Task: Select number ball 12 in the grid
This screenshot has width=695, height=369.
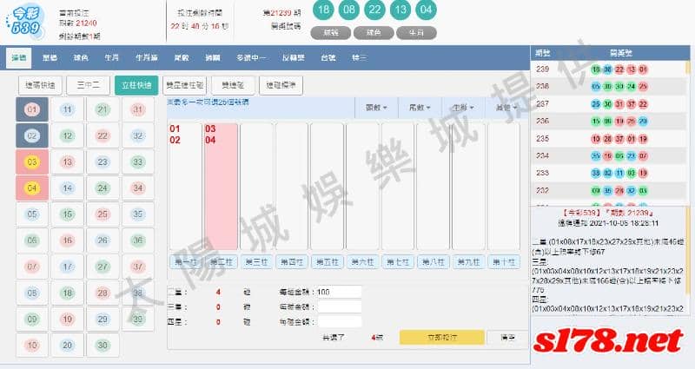Action: click(x=68, y=135)
